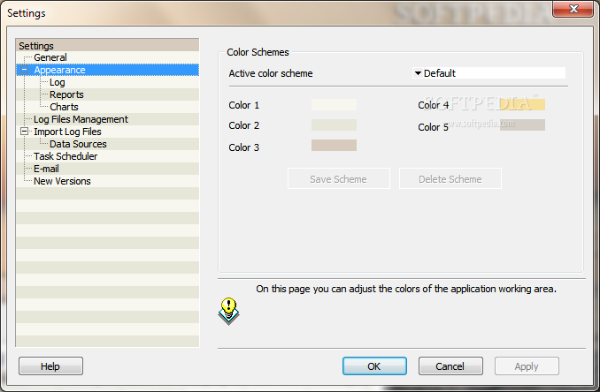Viewport: 600px width, 392px height.
Task: Click the hint text about adjusting colors
Action: tap(406, 289)
